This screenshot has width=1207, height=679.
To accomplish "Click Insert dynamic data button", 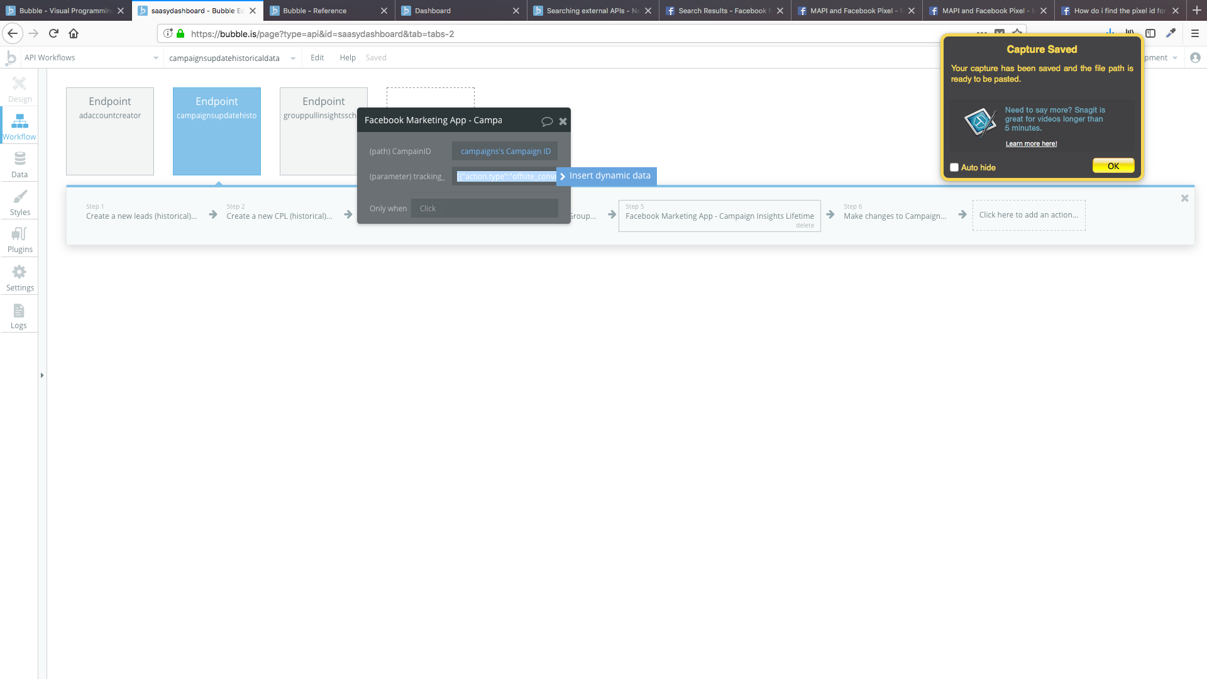I will click(x=609, y=176).
